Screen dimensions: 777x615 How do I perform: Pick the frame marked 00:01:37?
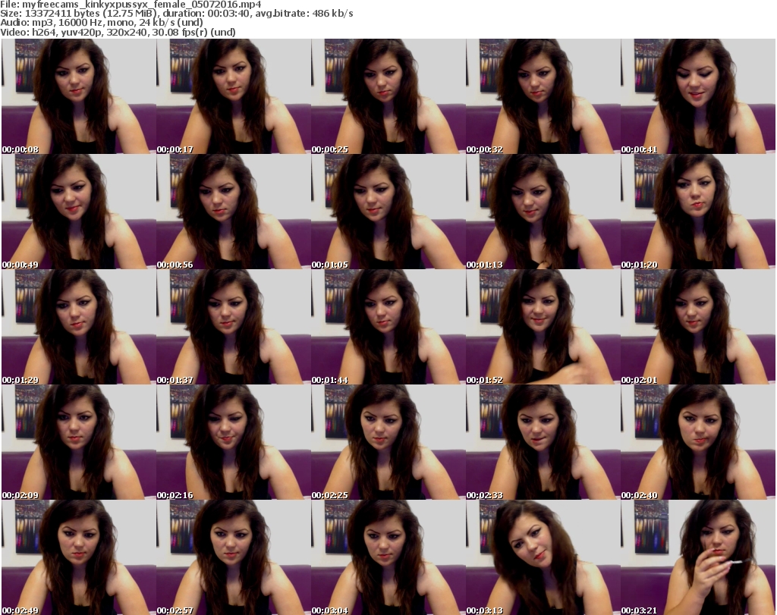pyautogui.click(x=234, y=327)
